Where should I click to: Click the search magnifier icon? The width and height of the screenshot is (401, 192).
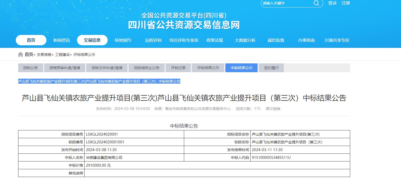pos(316,3)
